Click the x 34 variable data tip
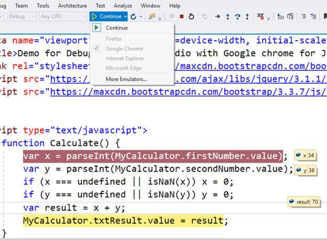The width and height of the screenshot is (327, 240). point(306,155)
